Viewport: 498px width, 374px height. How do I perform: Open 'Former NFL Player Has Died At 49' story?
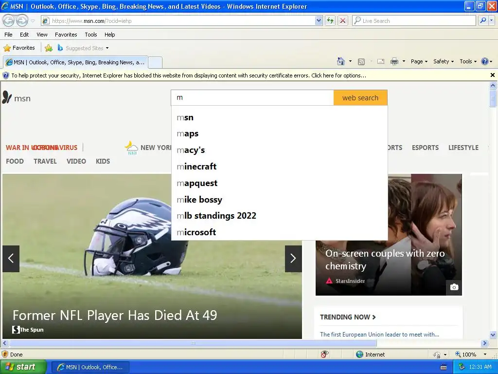coord(115,316)
